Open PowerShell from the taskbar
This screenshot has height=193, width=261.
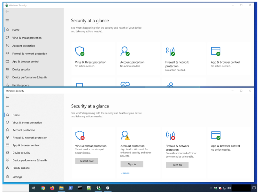coord(71,188)
